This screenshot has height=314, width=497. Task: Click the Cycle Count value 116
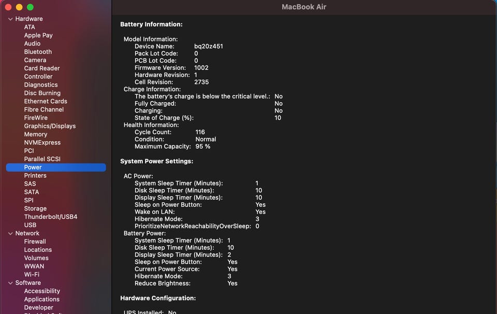click(x=200, y=132)
